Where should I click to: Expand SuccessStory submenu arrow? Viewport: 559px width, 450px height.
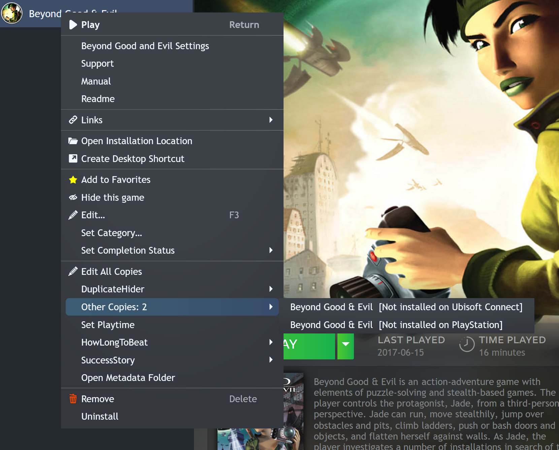click(271, 360)
